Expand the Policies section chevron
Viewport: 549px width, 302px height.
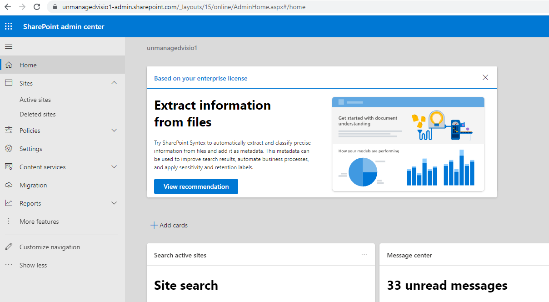pos(114,131)
